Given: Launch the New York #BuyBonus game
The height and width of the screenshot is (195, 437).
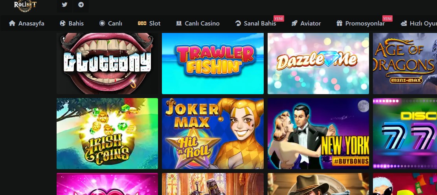Looking at the screenshot, I should [318, 133].
